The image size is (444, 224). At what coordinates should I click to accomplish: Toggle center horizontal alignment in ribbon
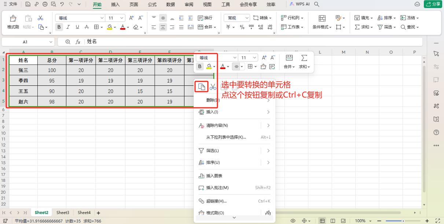coord(163,27)
